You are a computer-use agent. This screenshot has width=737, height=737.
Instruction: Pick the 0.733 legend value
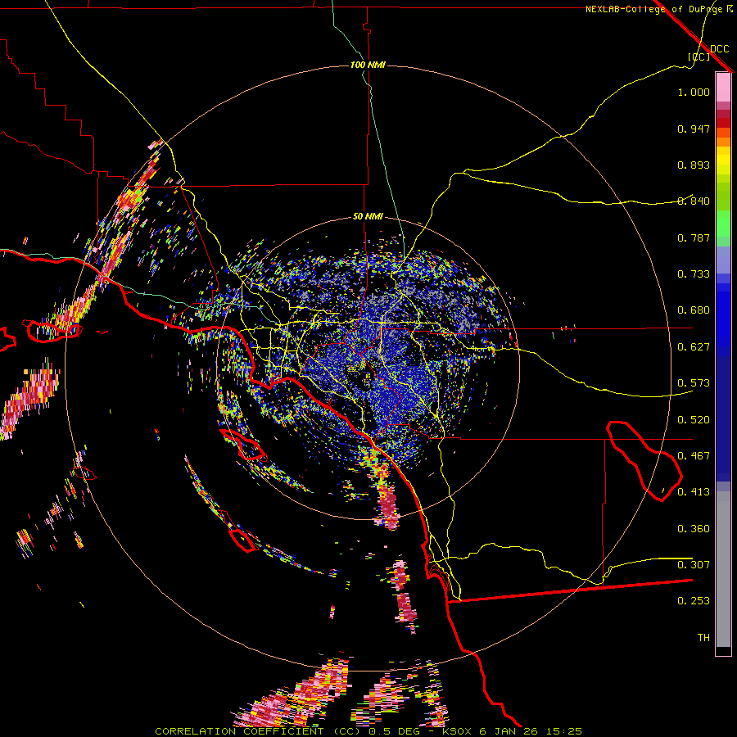[694, 274]
